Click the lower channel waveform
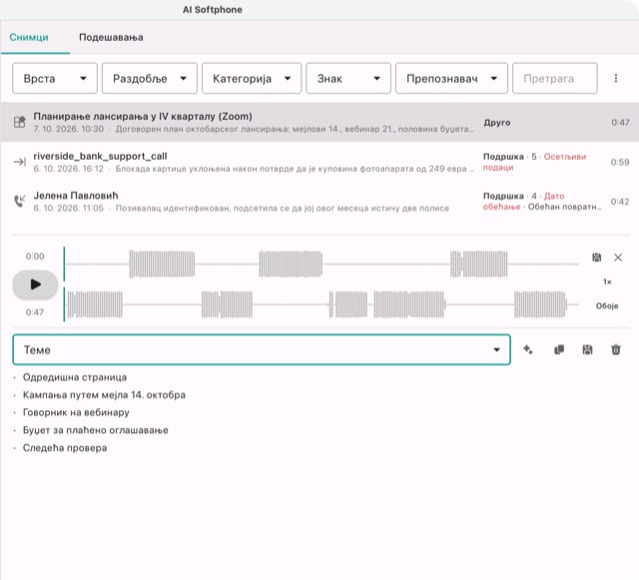Image resolution: width=639 pixels, height=580 pixels. (321, 304)
